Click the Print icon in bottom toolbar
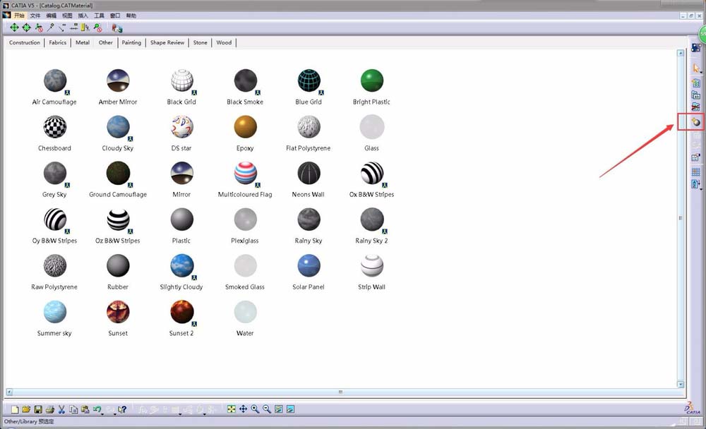 tap(49, 409)
